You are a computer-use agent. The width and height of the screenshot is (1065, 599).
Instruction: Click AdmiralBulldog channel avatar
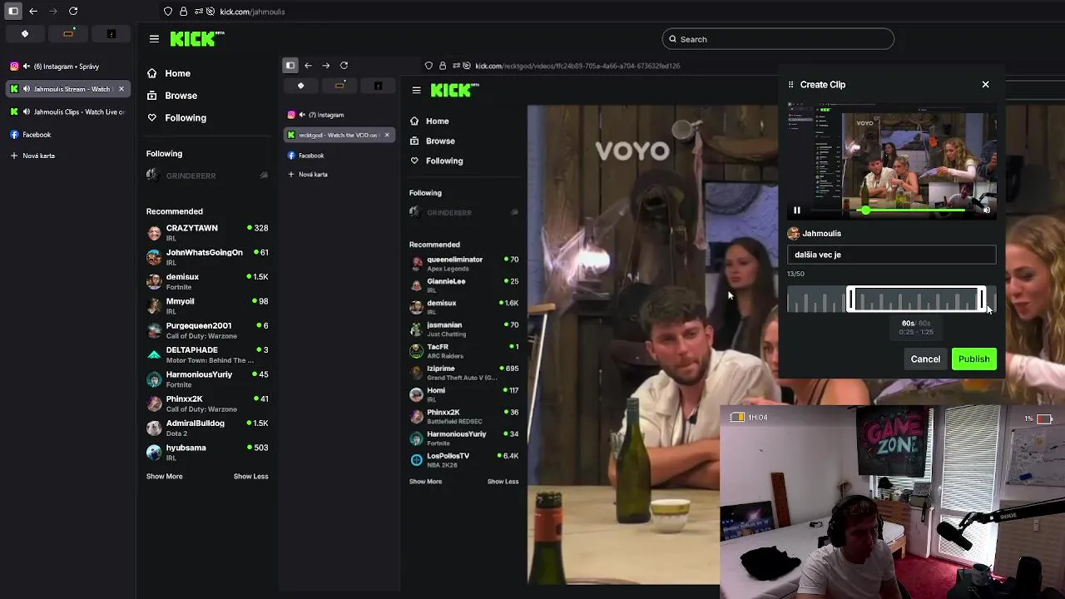[154, 428]
